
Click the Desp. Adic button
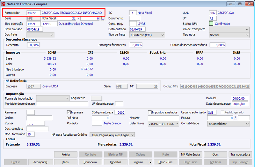[x=190, y=162]
